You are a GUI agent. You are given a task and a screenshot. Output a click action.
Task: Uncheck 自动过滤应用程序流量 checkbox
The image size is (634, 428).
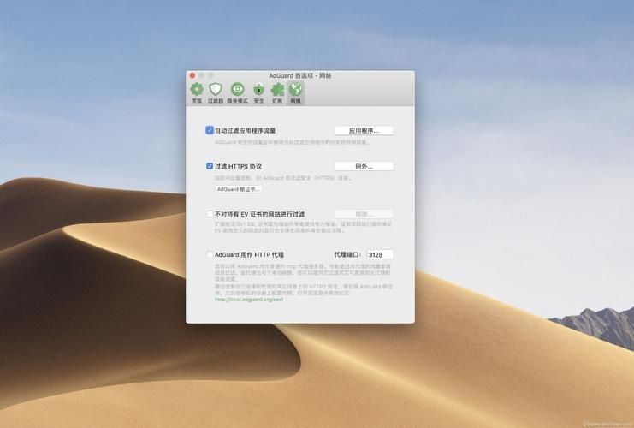tap(210, 130)
